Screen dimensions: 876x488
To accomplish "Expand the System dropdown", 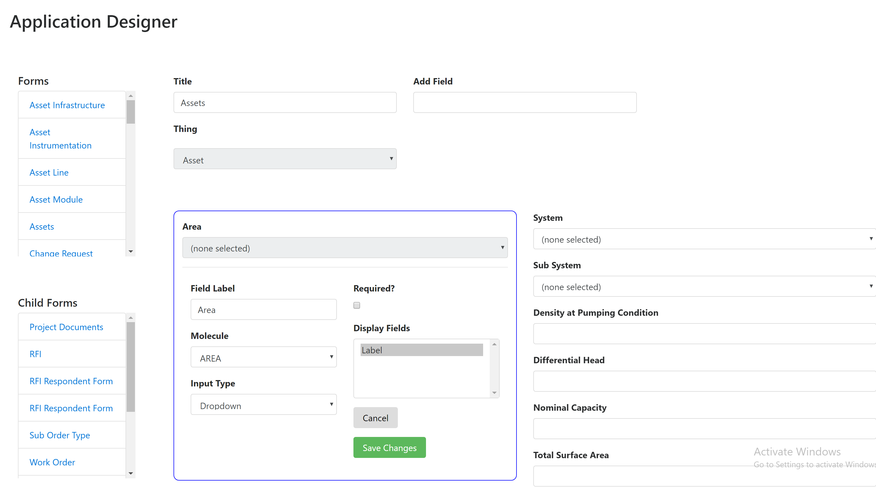I will (x=703, y=239).
